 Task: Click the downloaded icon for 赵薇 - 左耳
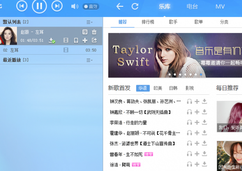52,40
